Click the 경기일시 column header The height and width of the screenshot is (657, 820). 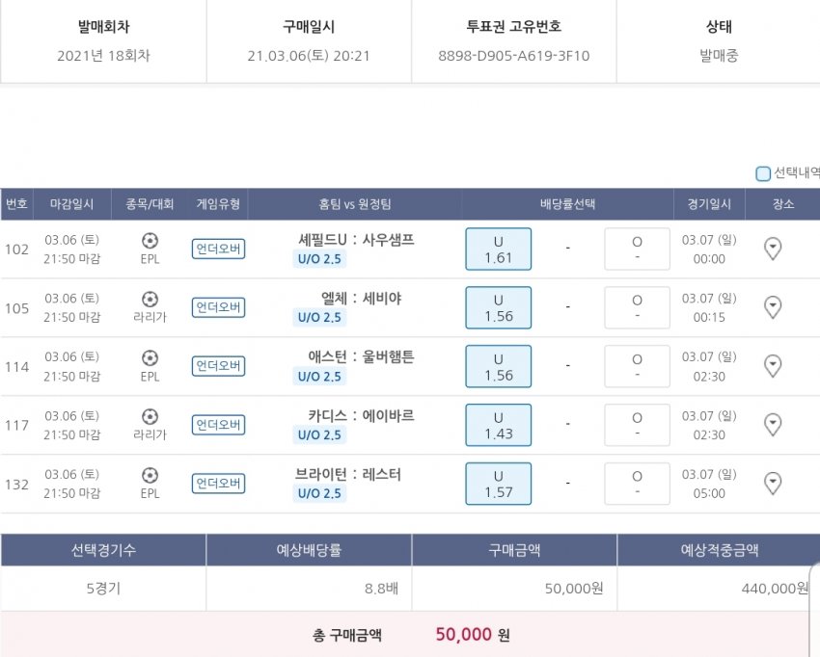click(x=709, y=204)
